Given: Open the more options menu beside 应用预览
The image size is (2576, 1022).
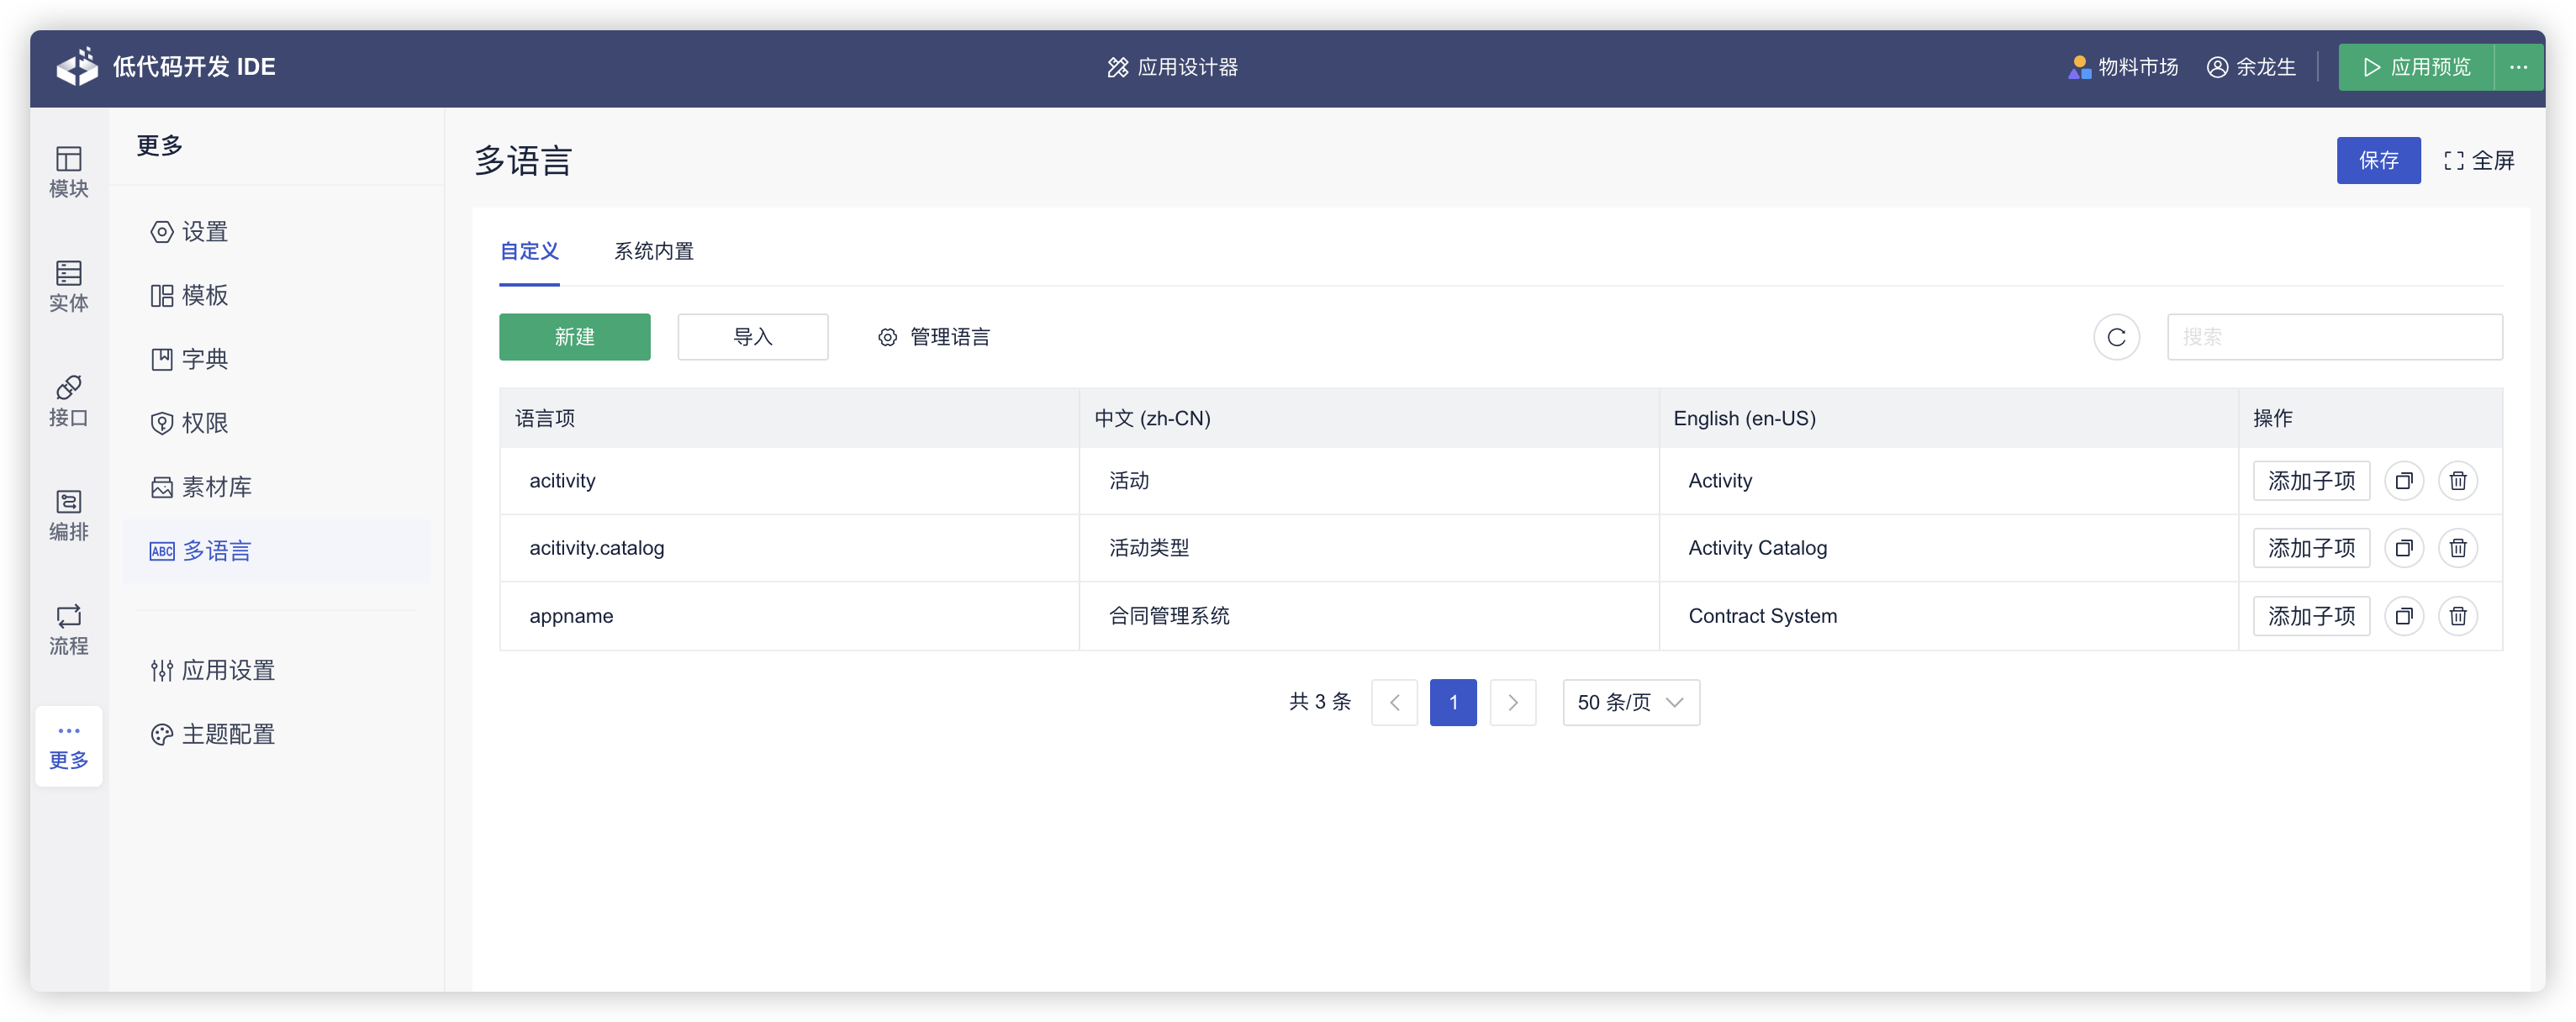Looking at the screenshot, I should point(2518,67).
